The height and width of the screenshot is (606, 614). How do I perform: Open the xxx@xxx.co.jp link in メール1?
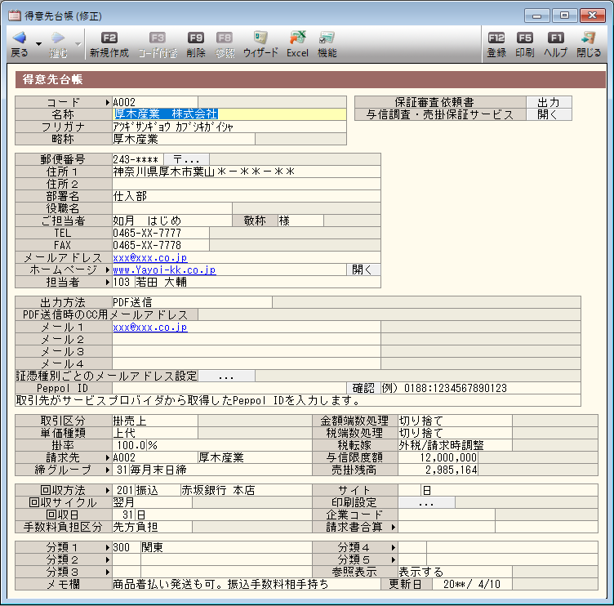150,327
